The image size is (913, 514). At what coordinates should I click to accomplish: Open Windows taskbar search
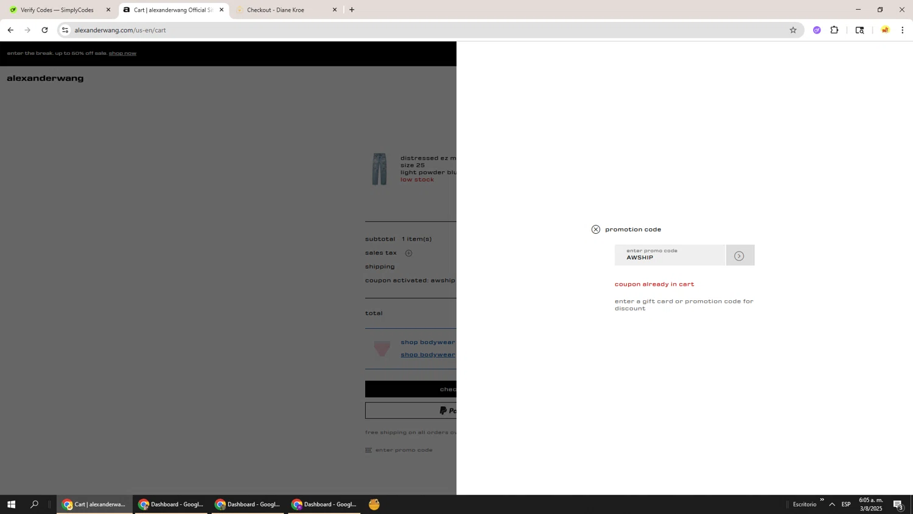click(34, 504)
